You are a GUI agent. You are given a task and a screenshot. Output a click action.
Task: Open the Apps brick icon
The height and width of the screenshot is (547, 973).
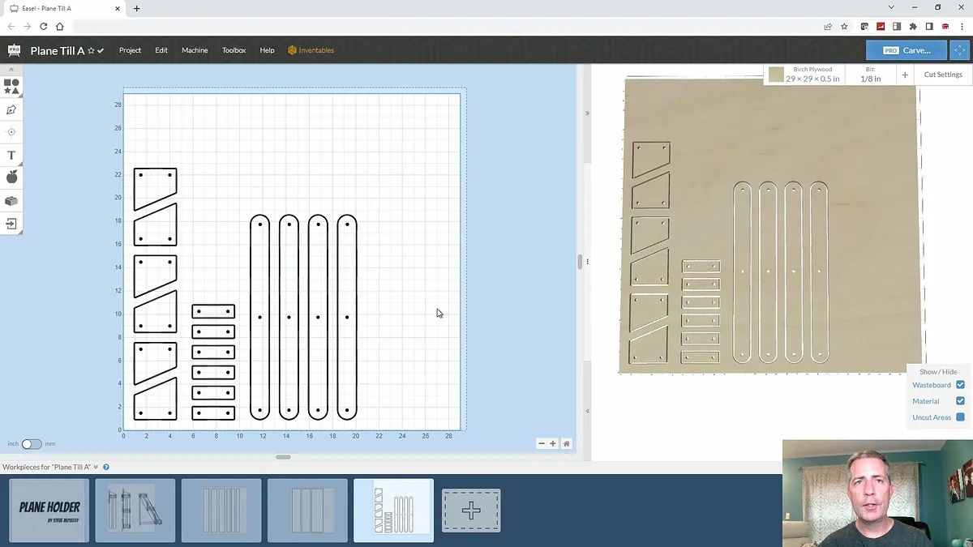pyautogui.click(x=11, y=200)
